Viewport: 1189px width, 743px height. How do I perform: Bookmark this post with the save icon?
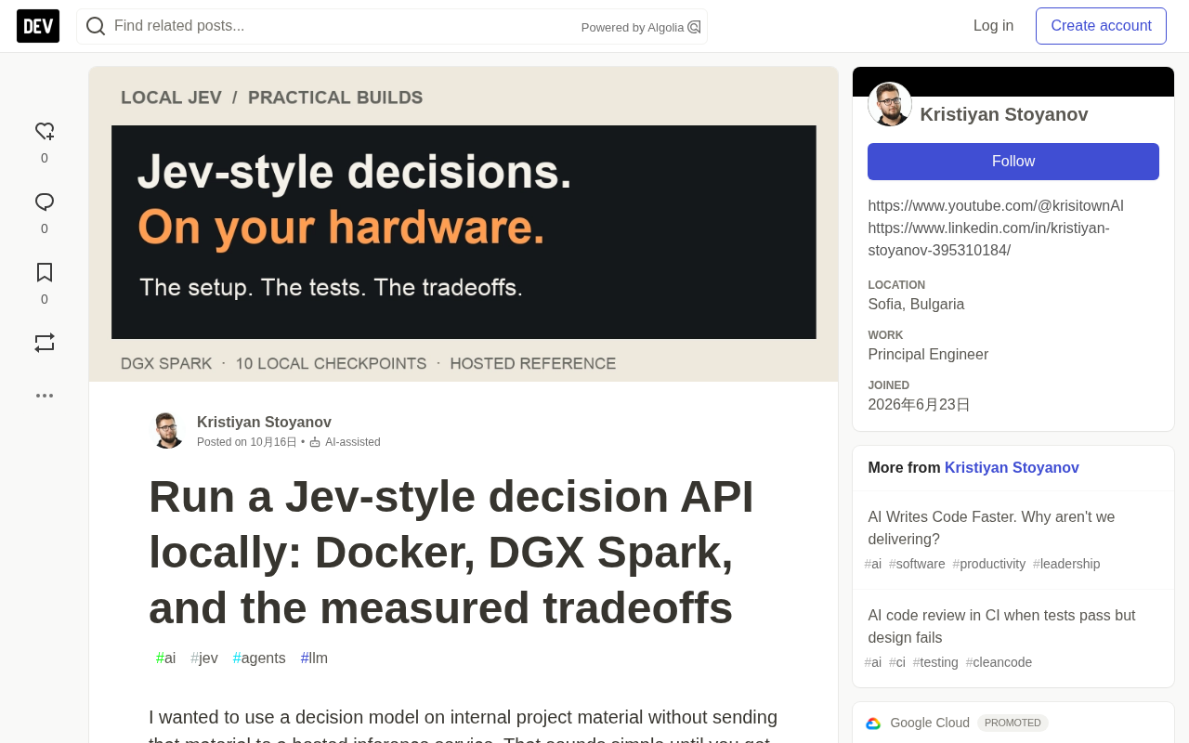45,273
